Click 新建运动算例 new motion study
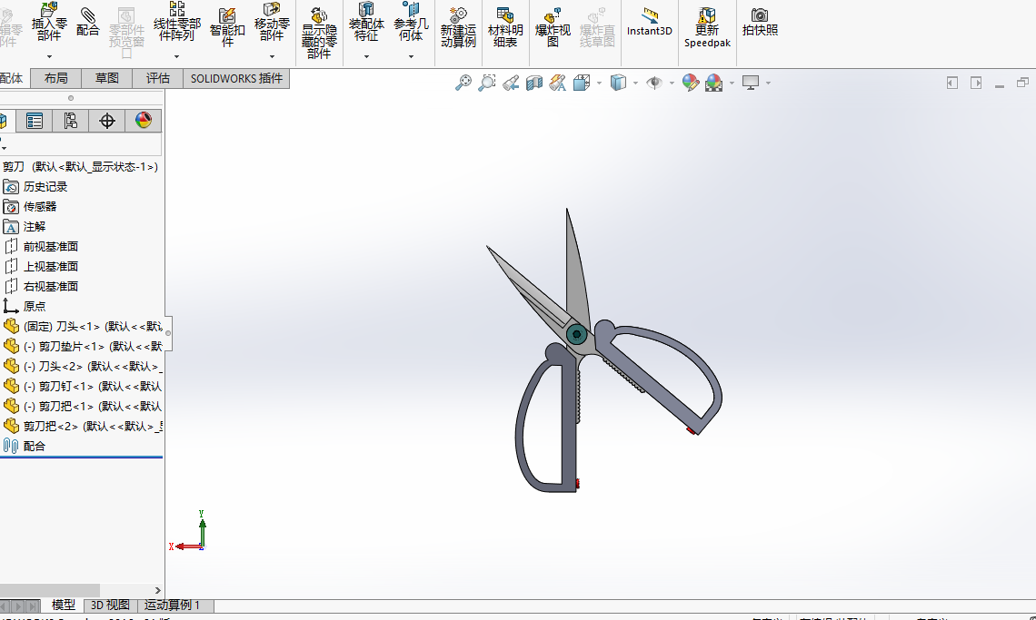Viewport: 1036px width, 620px height. coord(458,27)
